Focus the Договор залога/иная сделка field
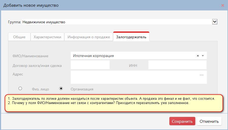Screen dimensions: 228x130 click(x=90, y=65)
